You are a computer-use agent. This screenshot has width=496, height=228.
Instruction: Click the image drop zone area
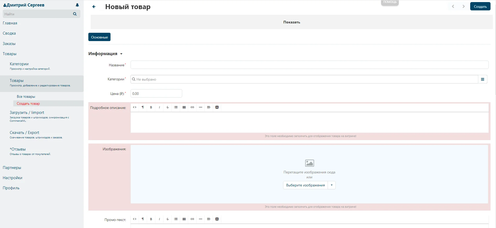(309, 174)
